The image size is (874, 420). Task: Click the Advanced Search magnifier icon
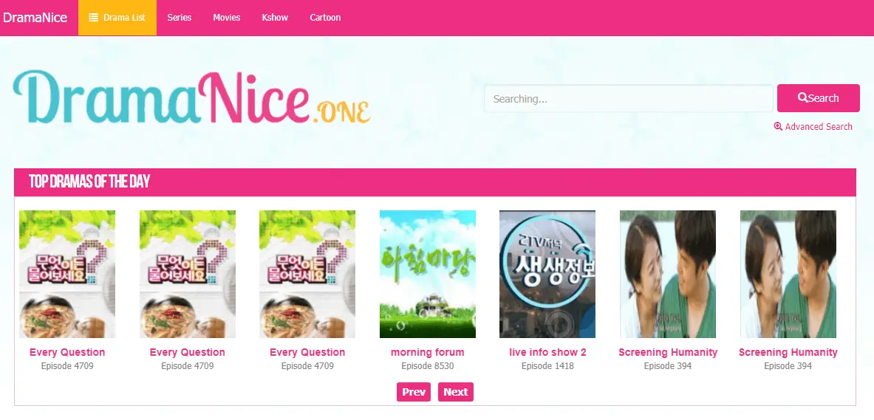[x=778, y=126]
